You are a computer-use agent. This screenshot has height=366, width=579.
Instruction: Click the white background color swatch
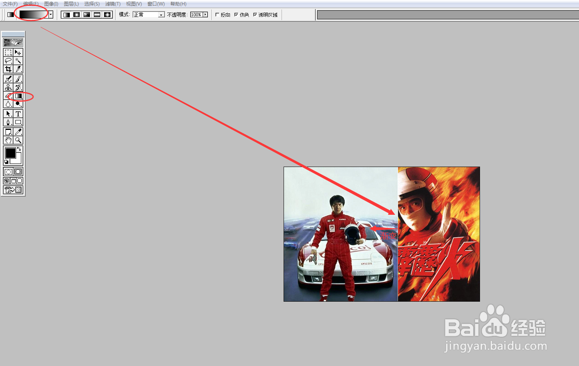[17, 160]
